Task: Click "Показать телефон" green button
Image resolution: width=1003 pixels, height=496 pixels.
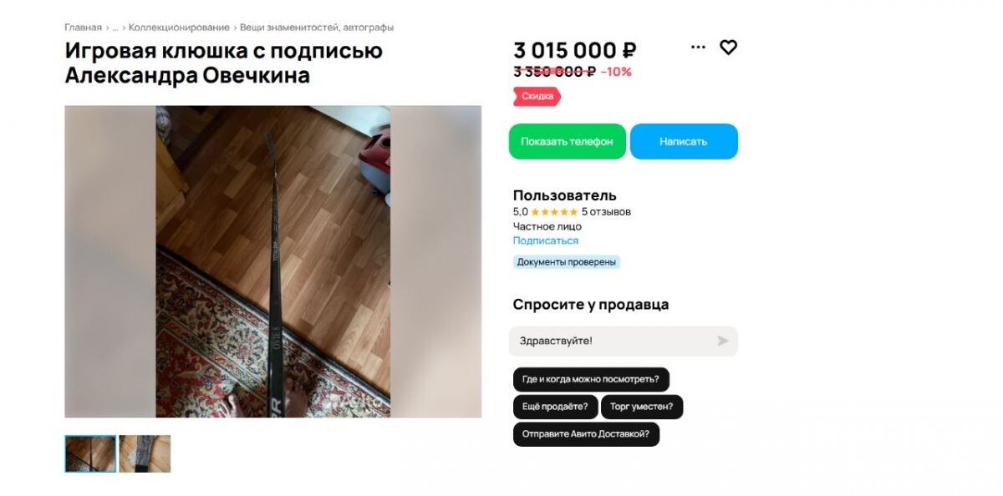Action: (567, 141)
